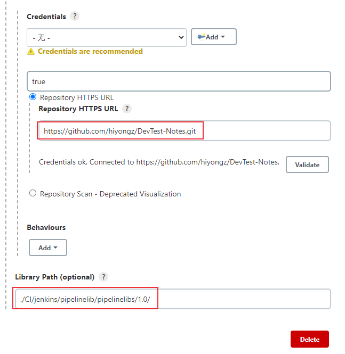Open the Behaviours Add dropdown

tap(48, 248)
